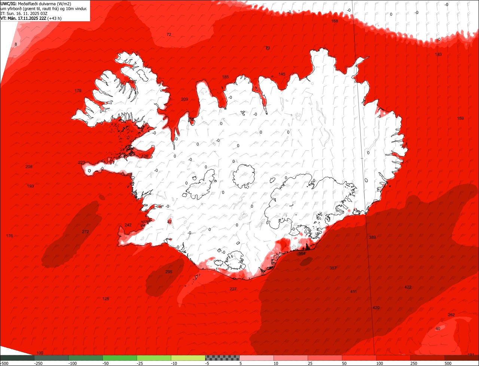This screenshot has height=366, width=479.
Task: Click the map value 8 near the ice edge
Action: click(x=16, y=45)
